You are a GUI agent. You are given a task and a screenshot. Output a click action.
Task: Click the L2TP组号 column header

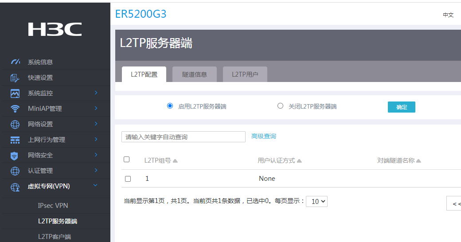point(158,160)
